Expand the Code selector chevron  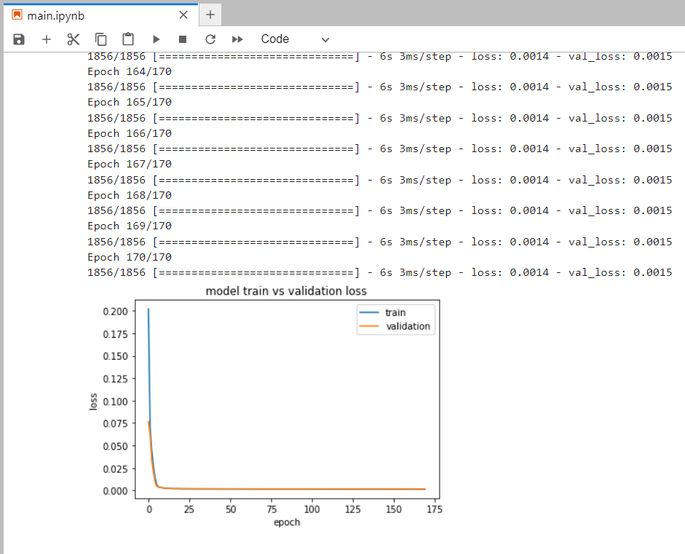click(x=324, y=39)
